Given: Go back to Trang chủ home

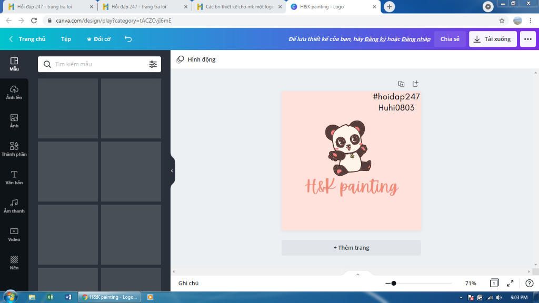Looking at the screenshot, I should 27,39.
